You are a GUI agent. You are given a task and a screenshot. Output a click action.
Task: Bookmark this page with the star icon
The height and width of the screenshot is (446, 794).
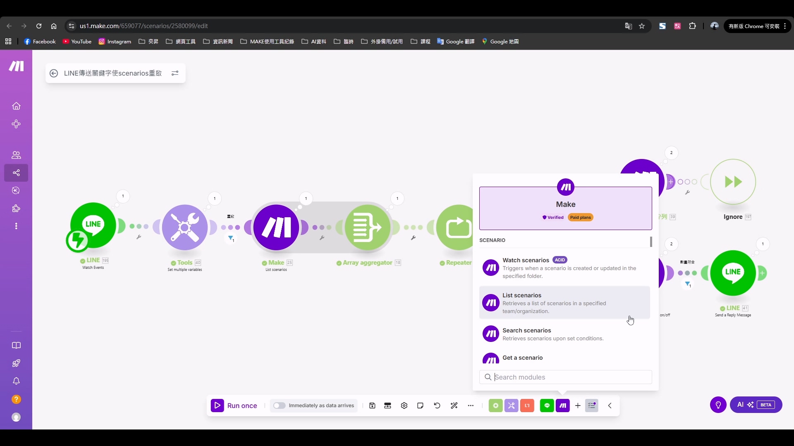(642, 26)
